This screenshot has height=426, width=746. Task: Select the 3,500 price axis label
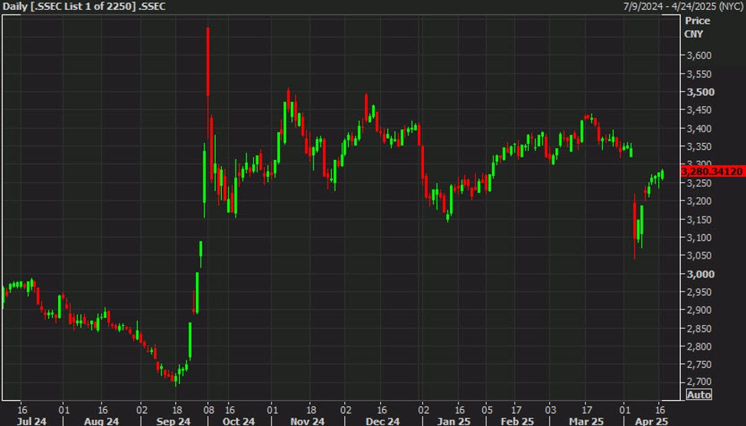click(x=701, y=93)
